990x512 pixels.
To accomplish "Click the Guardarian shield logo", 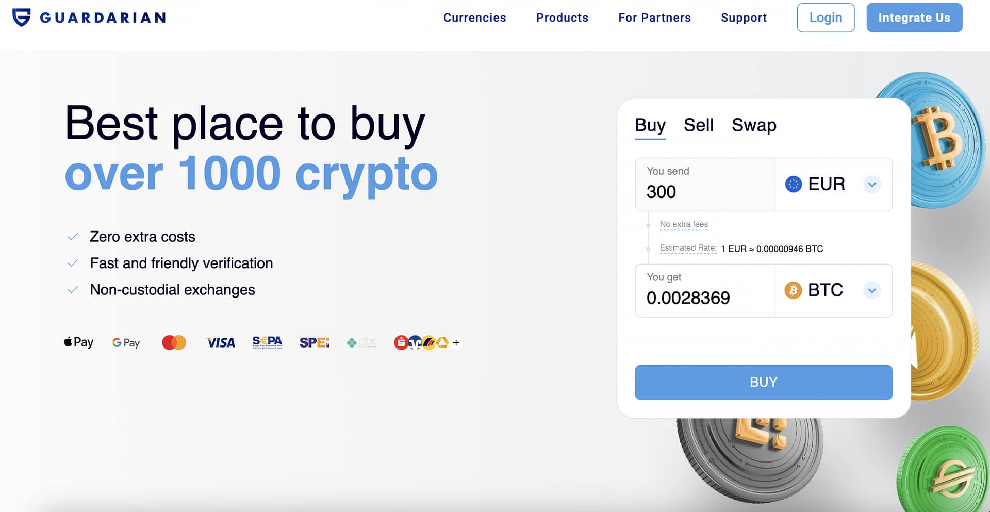I will 22,18.
